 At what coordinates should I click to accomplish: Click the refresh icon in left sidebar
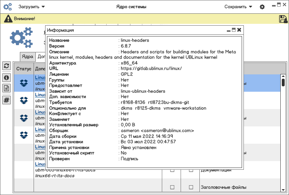pos(7,66)
